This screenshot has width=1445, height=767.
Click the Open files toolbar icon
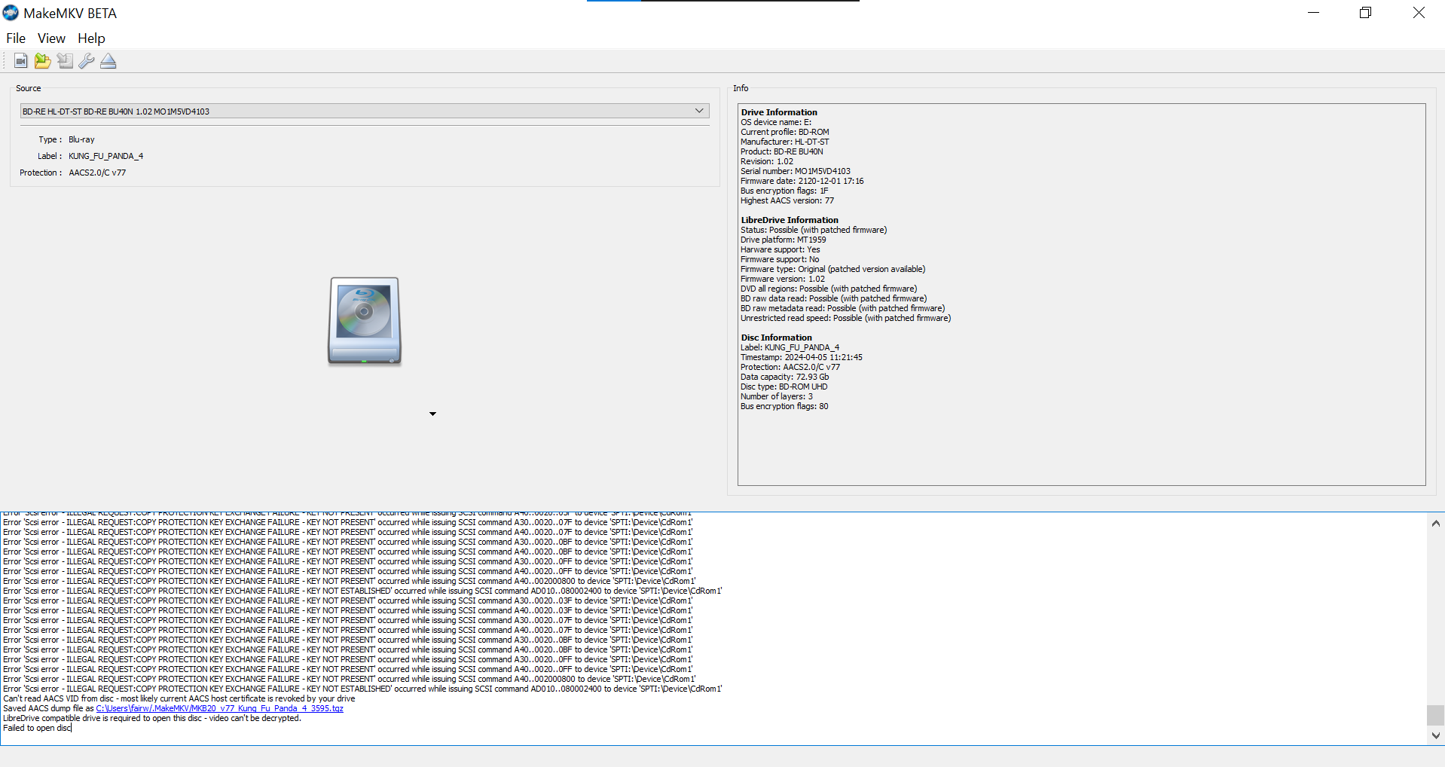21,61
